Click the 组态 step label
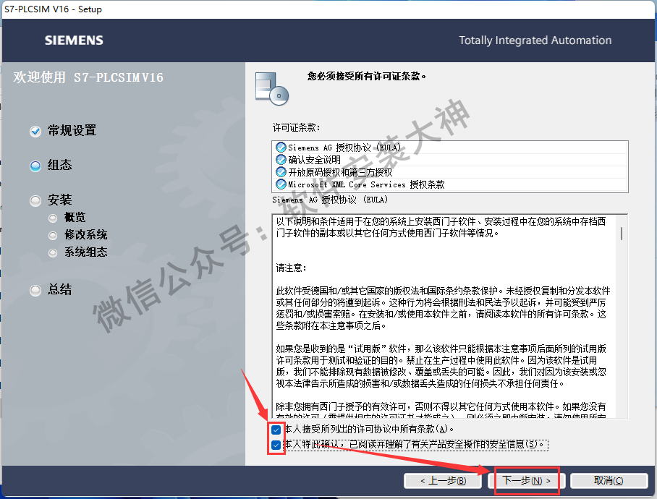Image resolution: width=657 pixels, height=499 pixels. coord(59,165)
